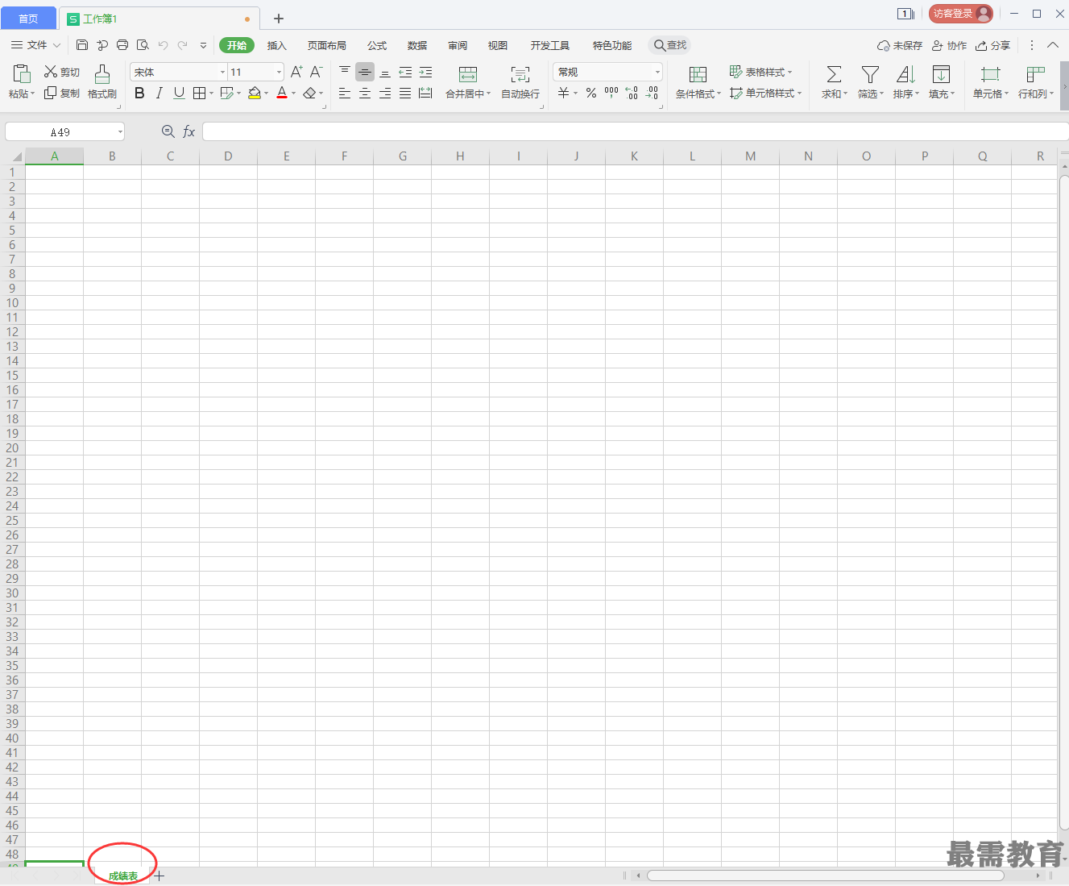Click the Cut (剪切) scissors icon
Viewport: 1069px width, 886px height.
pyautogui.click(x=51, y=72)
